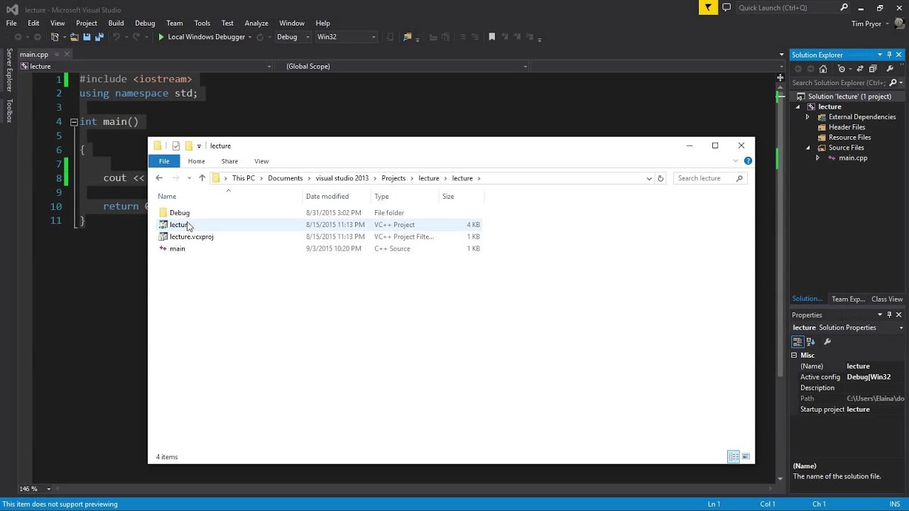Click the Save icon in Visual Studio toolbar
The image size is (909, 511).
point(87,37)
